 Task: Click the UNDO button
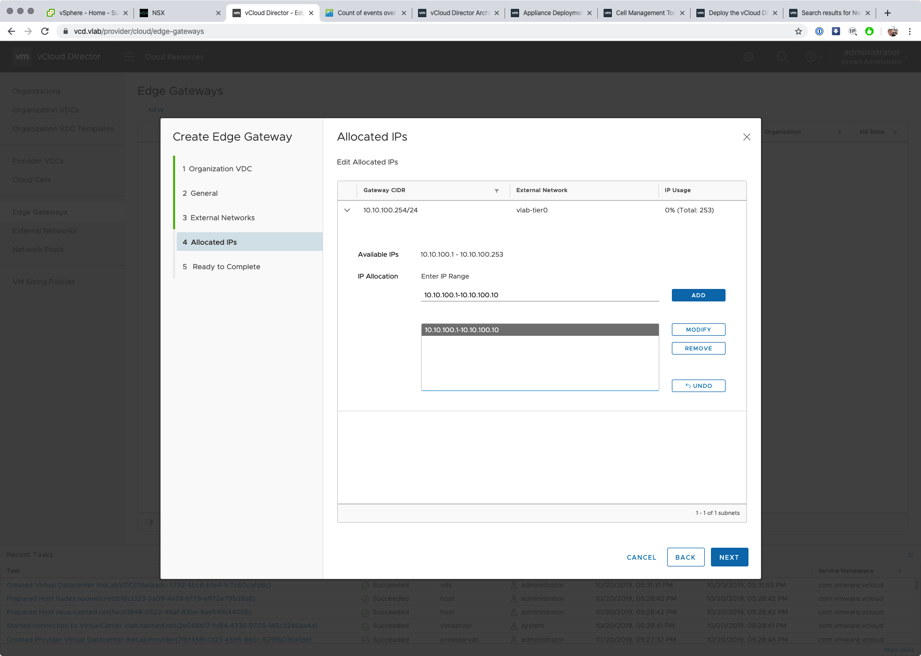[x=698, y=386]
